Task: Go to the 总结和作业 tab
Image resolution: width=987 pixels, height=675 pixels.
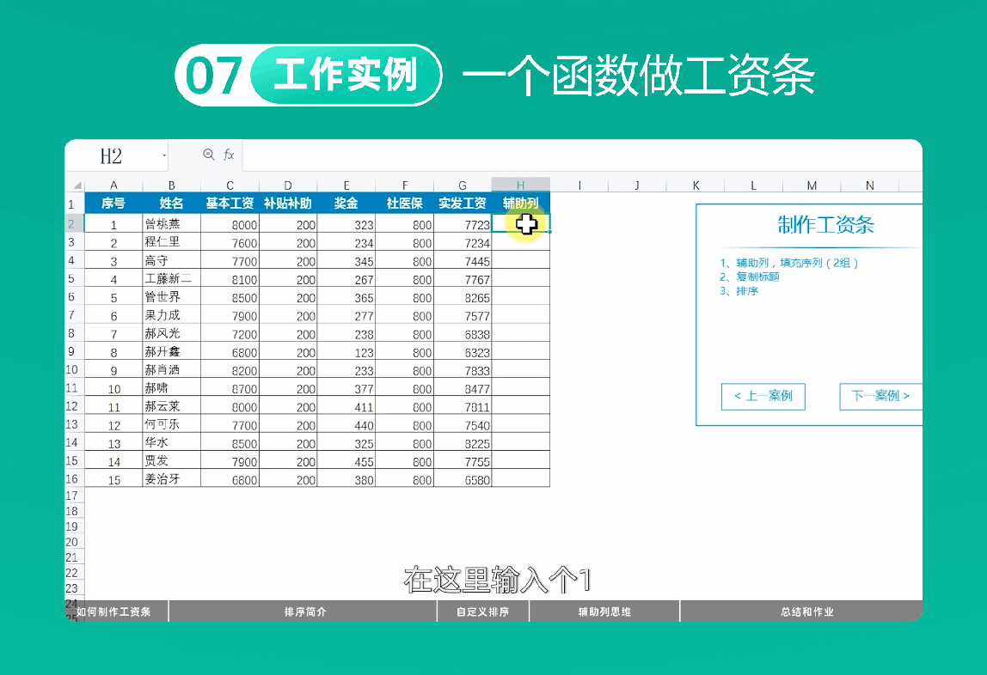Action: pyautogui.click(x=806, y=611)
